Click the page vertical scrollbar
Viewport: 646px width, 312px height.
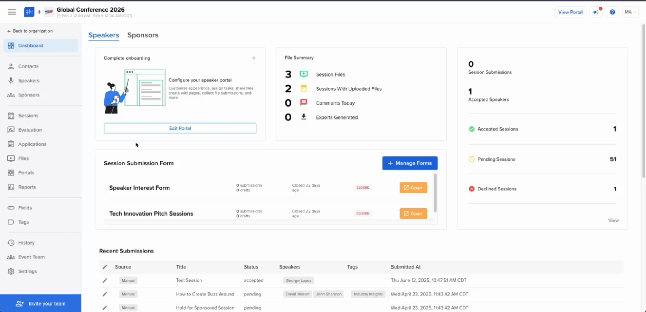644,101
